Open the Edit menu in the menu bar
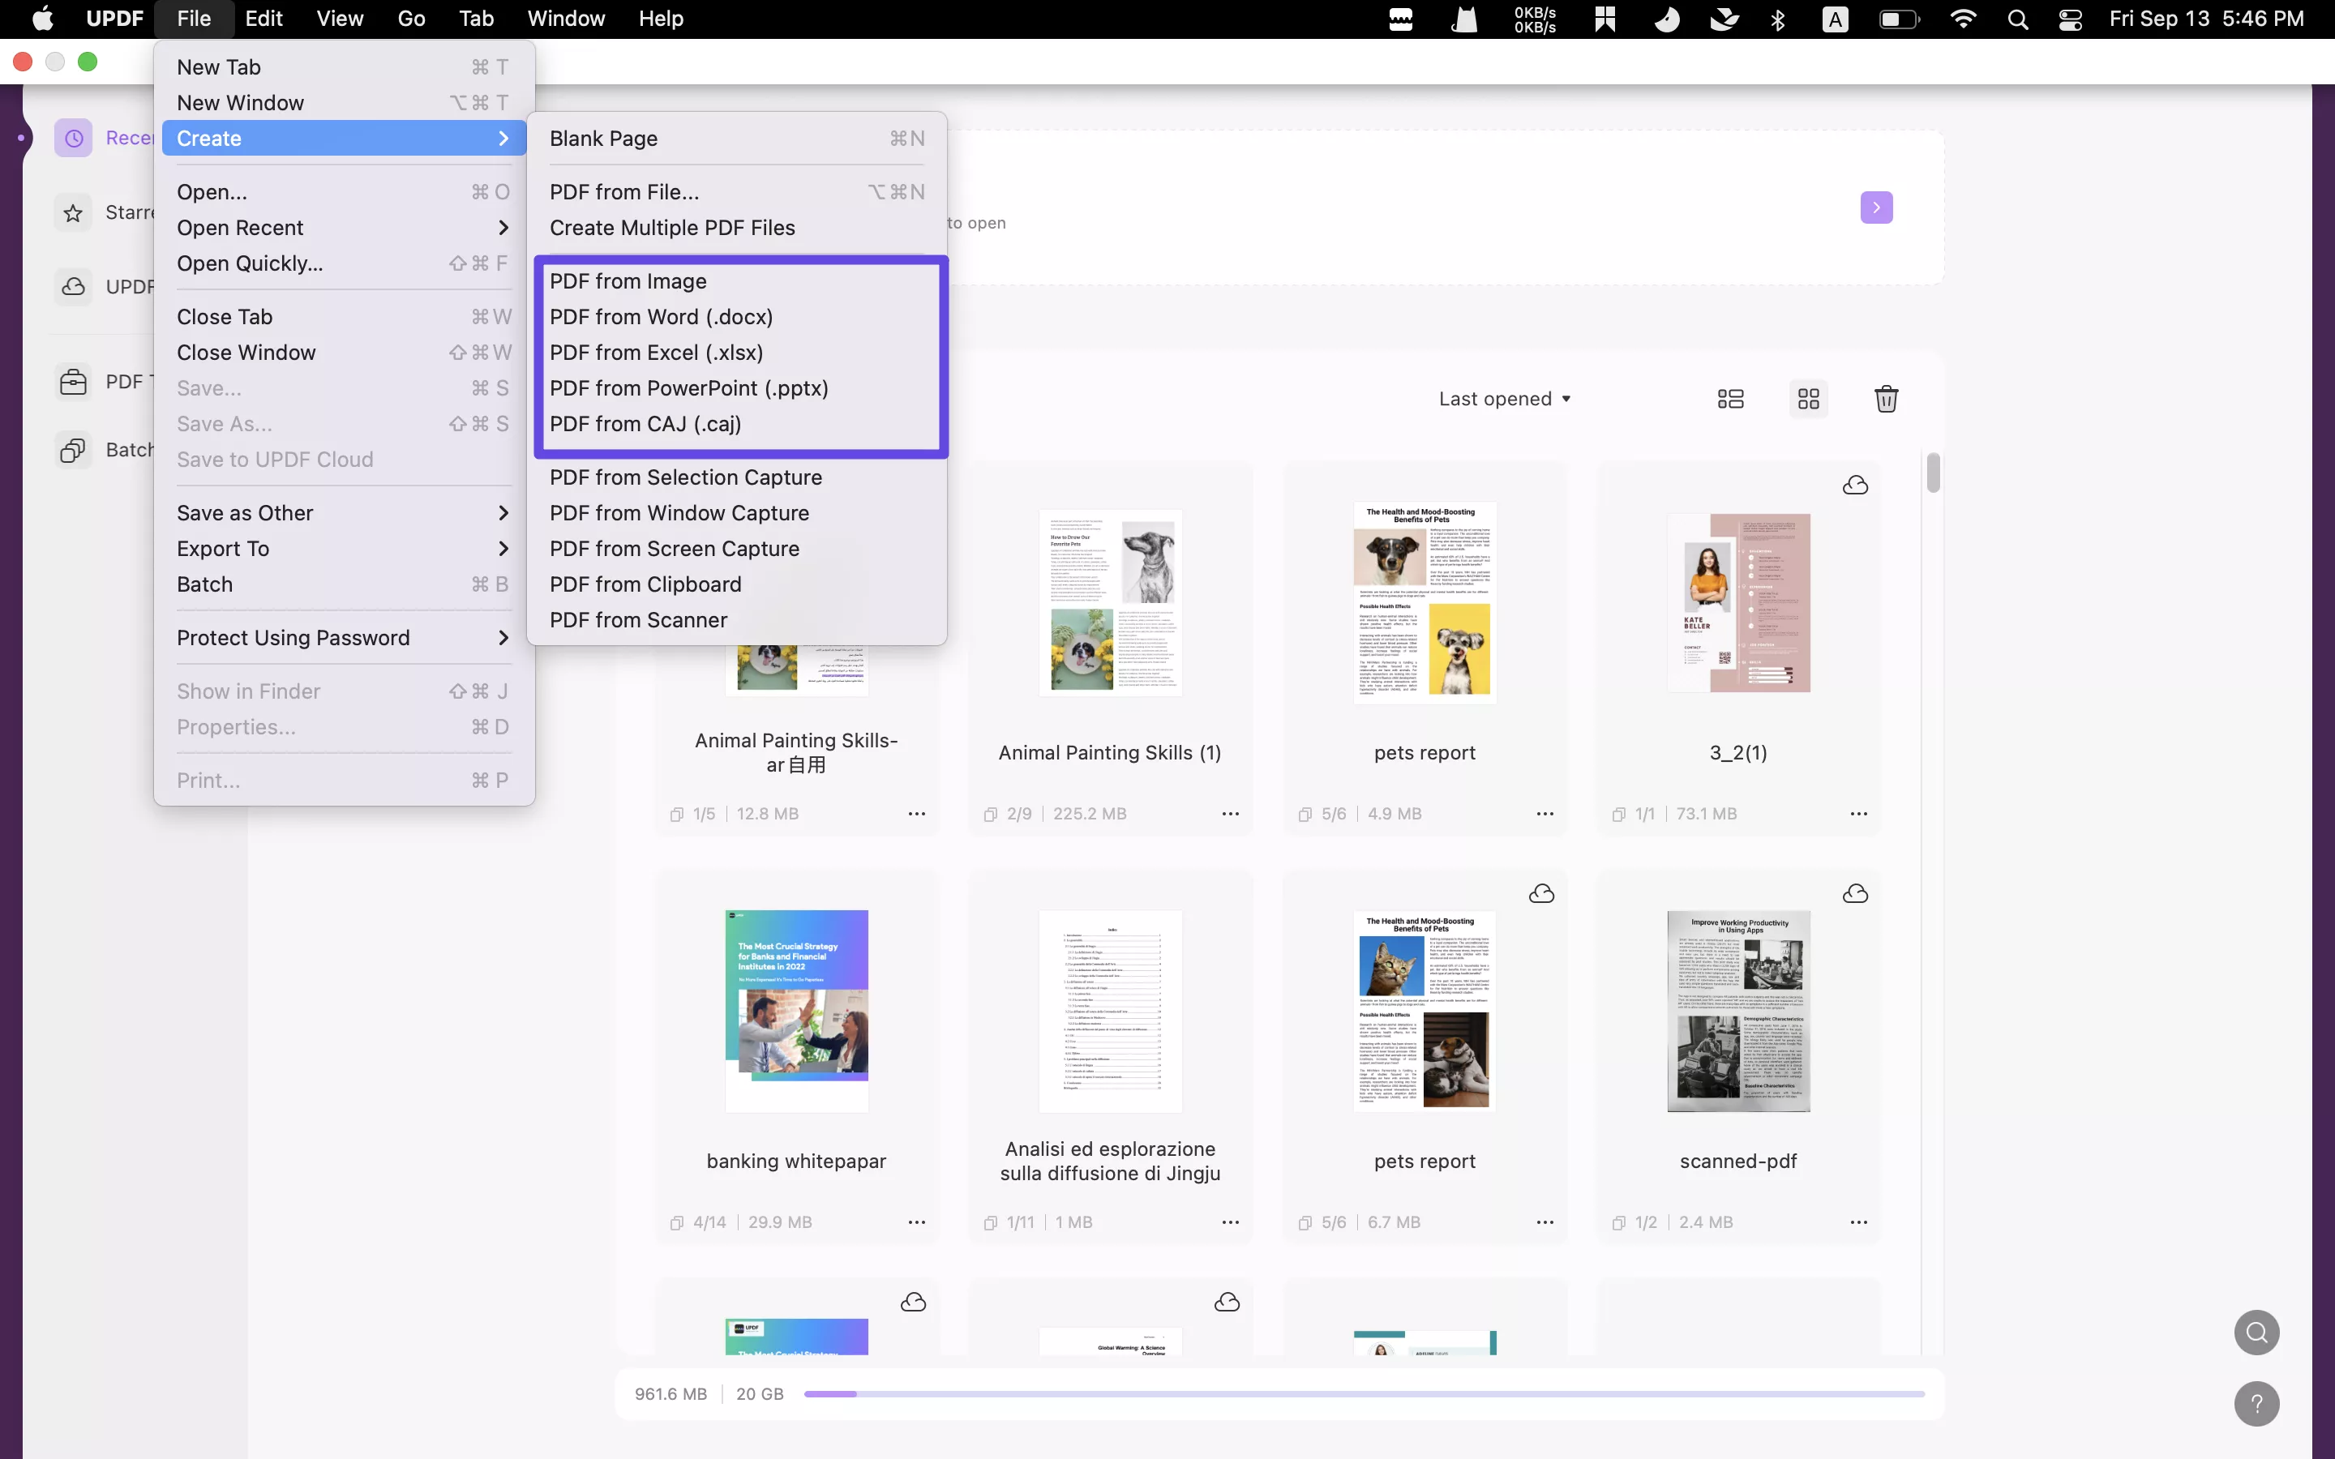 (263, 19)
